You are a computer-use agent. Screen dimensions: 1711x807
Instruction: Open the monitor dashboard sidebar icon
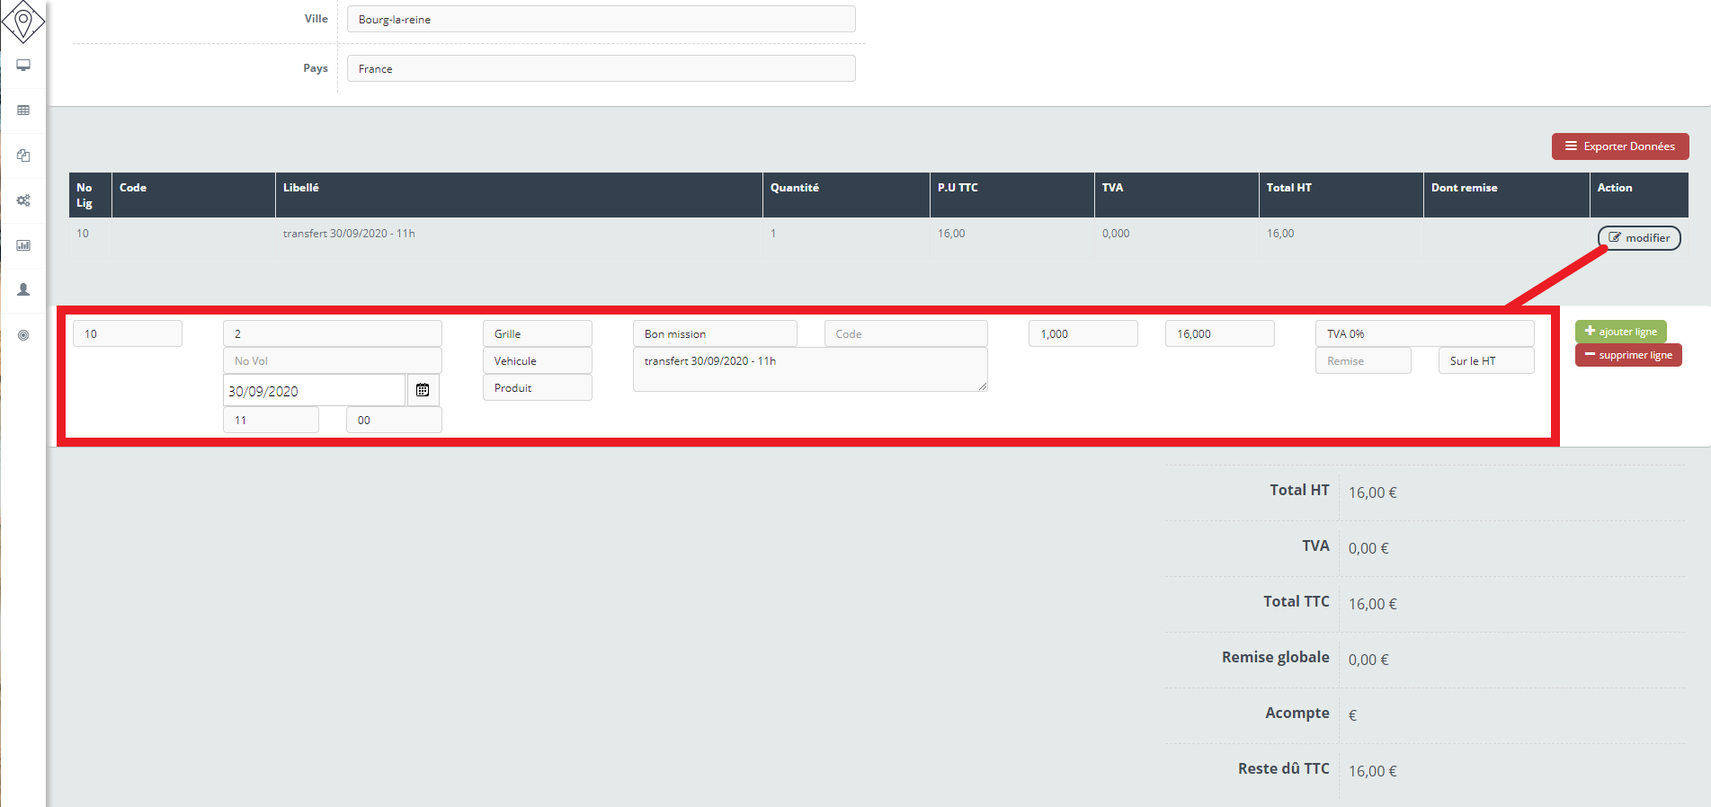[23, 66]
